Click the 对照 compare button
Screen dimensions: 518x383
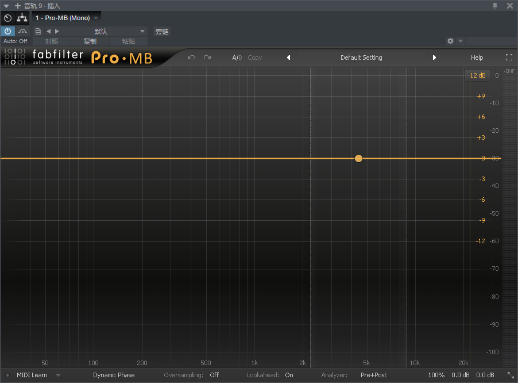point(52,41)
